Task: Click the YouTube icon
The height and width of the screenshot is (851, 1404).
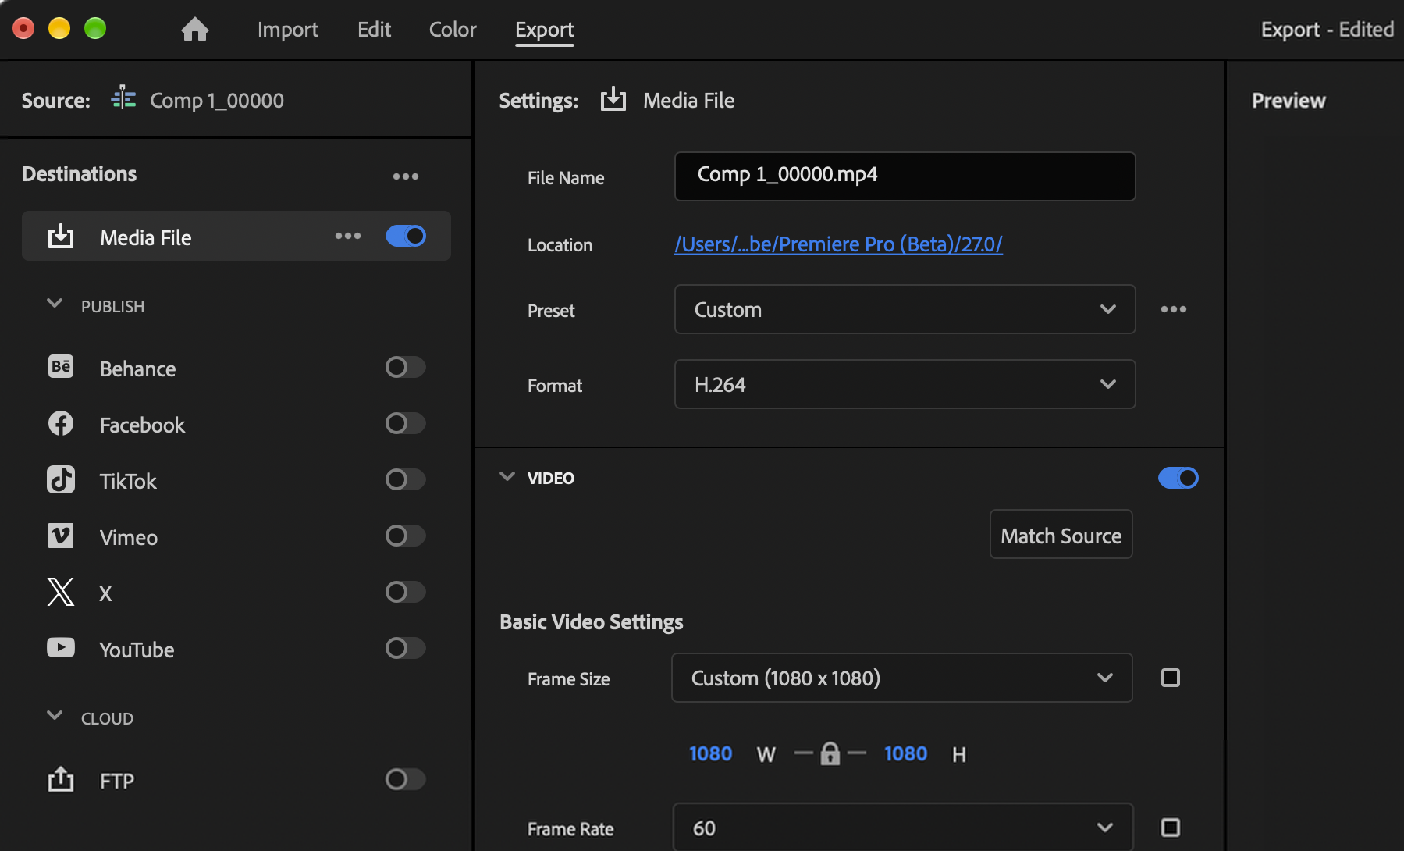Action: [61, 648]
